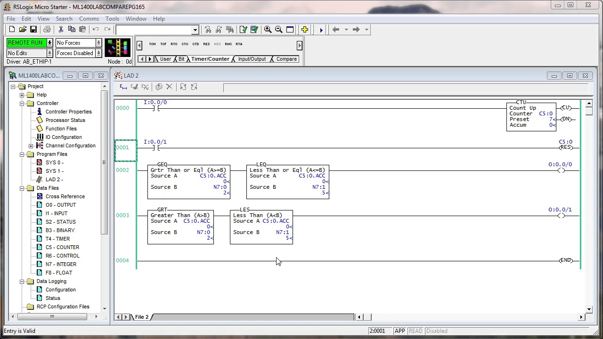Open the Comms menu
The height and width of the screenshot is (339, 603).
coord(89,19)
